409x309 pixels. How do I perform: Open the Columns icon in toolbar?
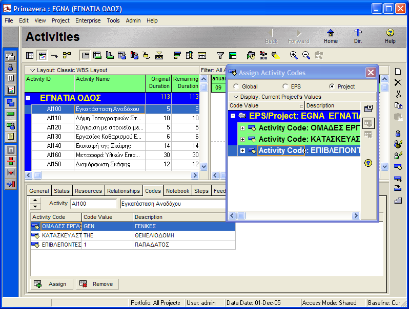click(x=190, y=55)
